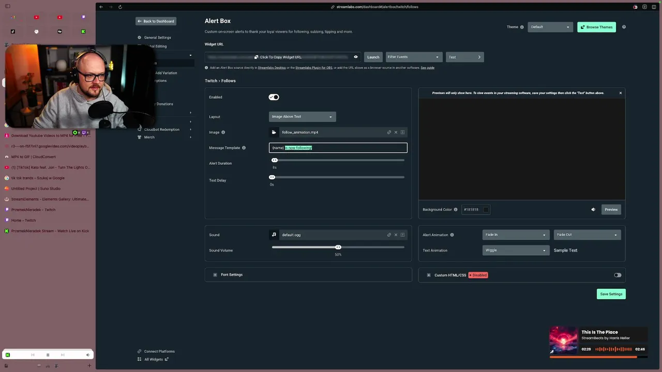This screenshot has height=372, width=662.
Task: Reload the streamlabs page
Action: click(x=120, y=7)
